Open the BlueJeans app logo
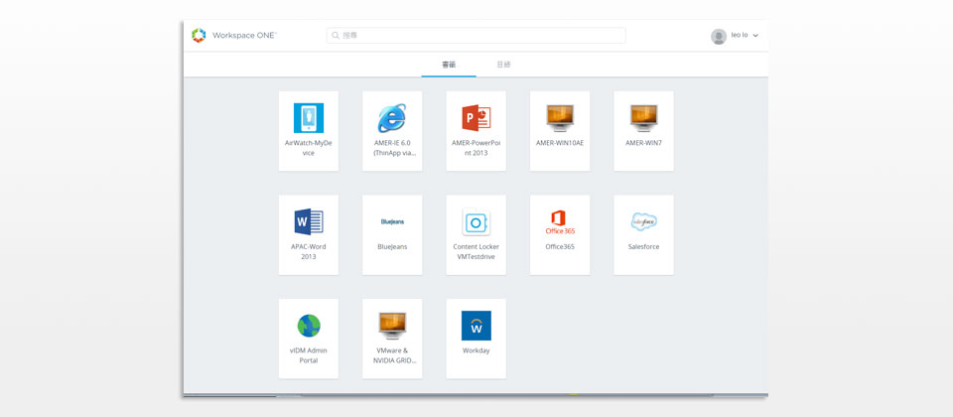Image resolution: width=953 pixels, height=417 pixels. tap(393, 221)
